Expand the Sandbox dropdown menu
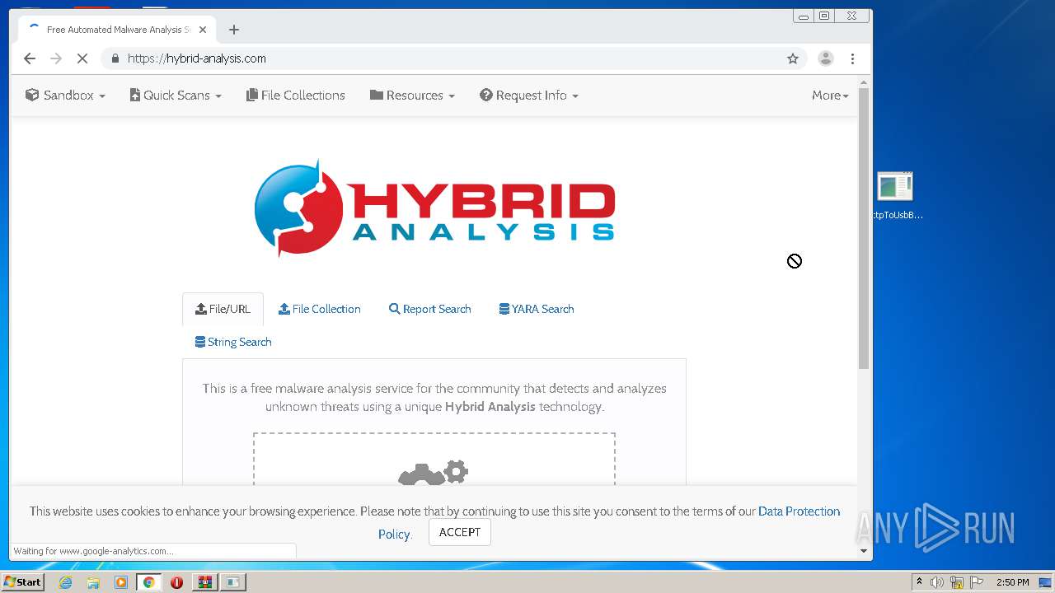 tap(66, 96)
